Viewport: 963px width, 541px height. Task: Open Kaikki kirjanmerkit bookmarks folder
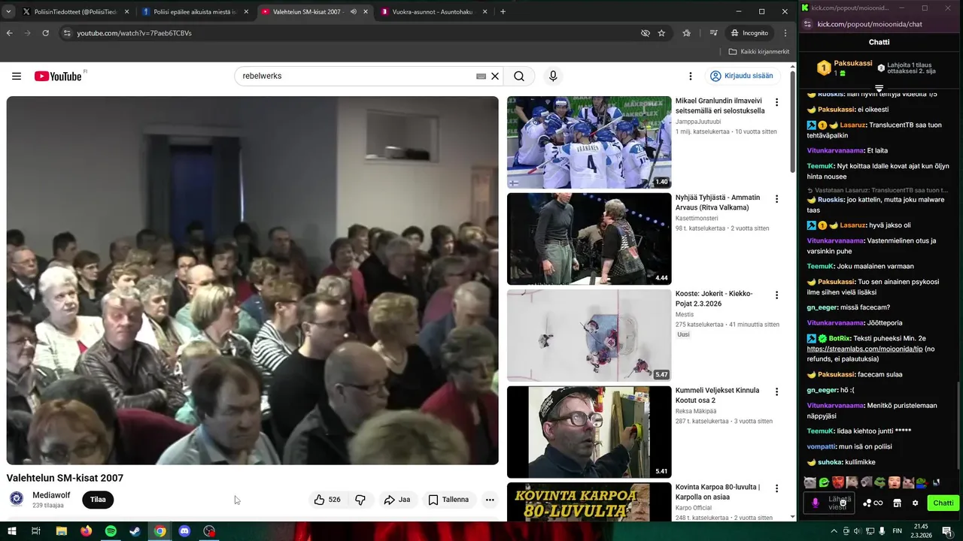point(759,52)
